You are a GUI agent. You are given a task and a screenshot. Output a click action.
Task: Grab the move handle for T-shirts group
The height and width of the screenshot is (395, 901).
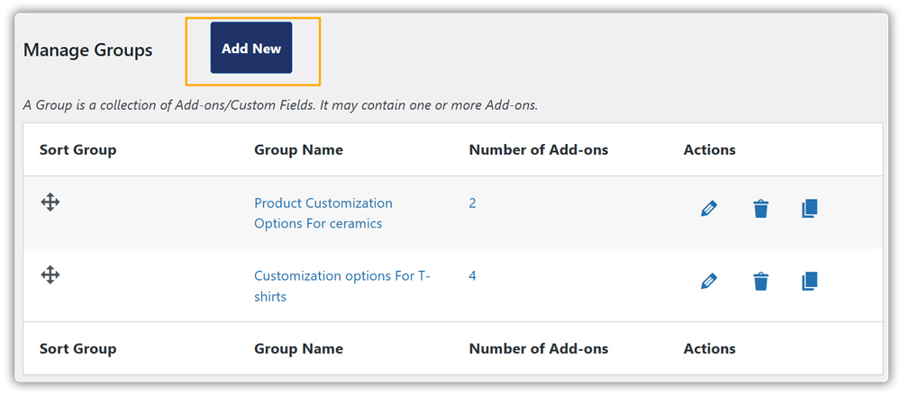[50, 274]
